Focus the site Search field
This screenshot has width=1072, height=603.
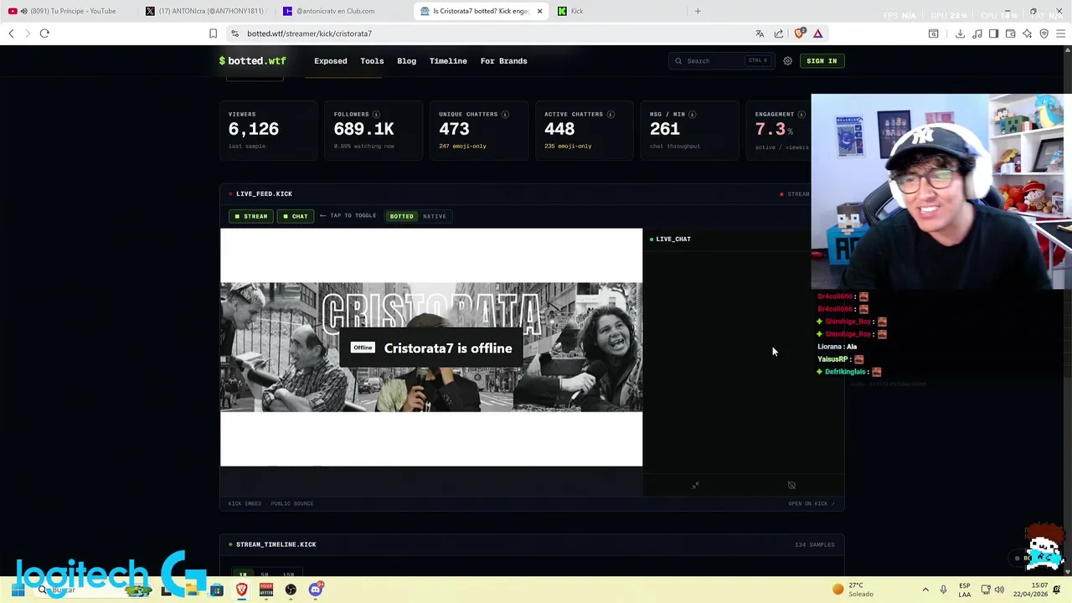tap(721, 61)
